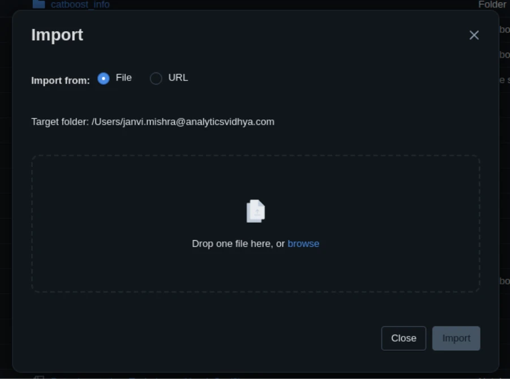Select the URL radio button
Screen dimensions: 510x379
(x=156, y=78)
